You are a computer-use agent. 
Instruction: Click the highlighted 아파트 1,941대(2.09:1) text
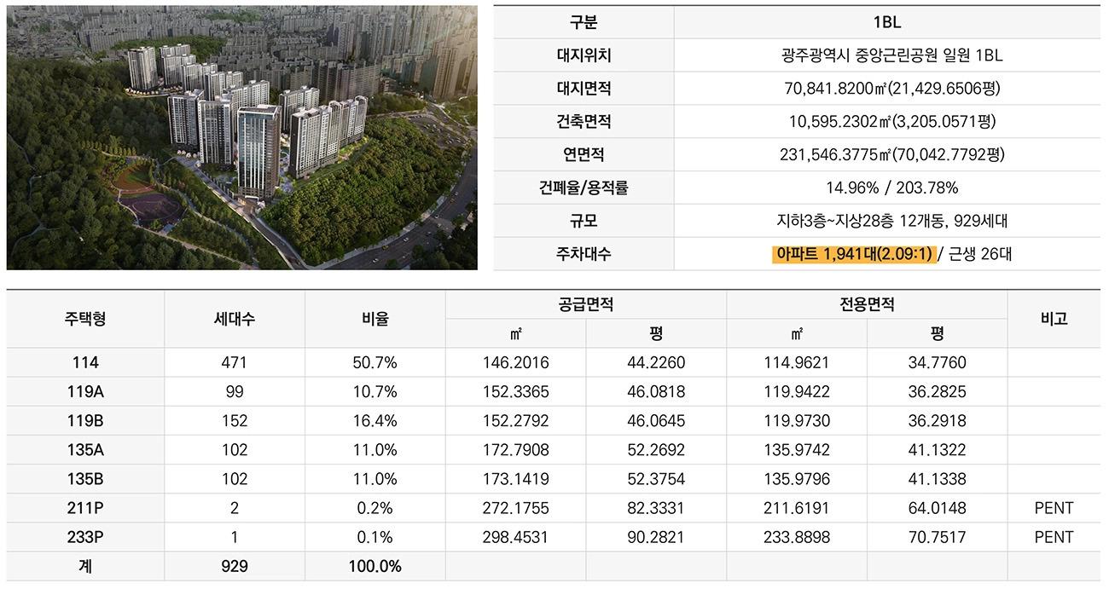pos(853,254)
